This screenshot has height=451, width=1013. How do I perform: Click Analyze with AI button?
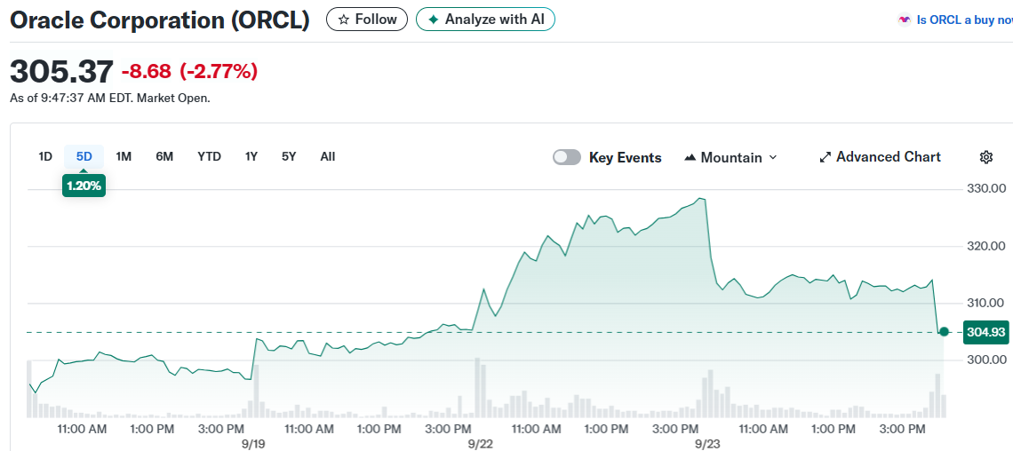[x=485, y=20]
